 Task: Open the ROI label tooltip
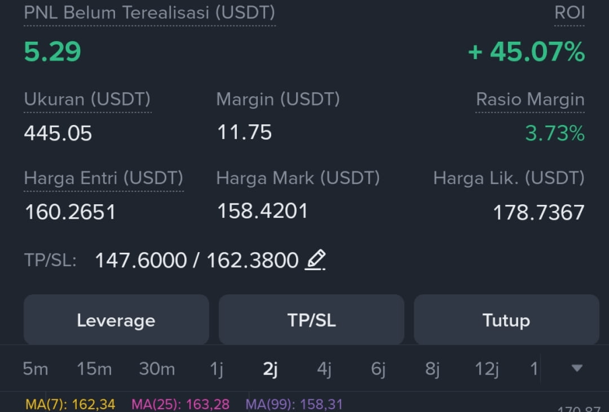569,13
